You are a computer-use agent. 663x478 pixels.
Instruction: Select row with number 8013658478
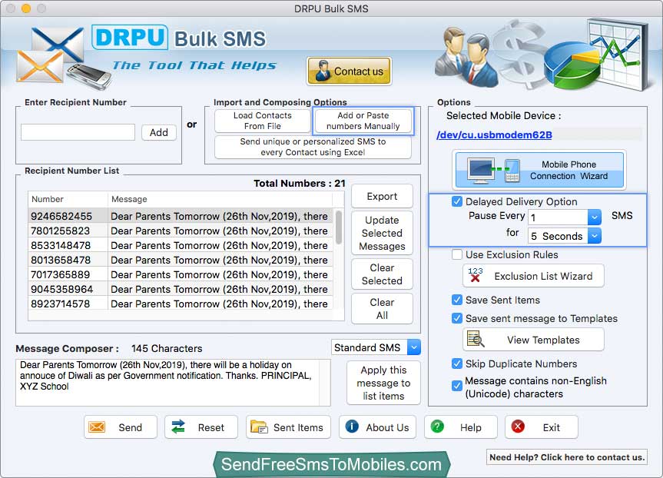(181, 260)
